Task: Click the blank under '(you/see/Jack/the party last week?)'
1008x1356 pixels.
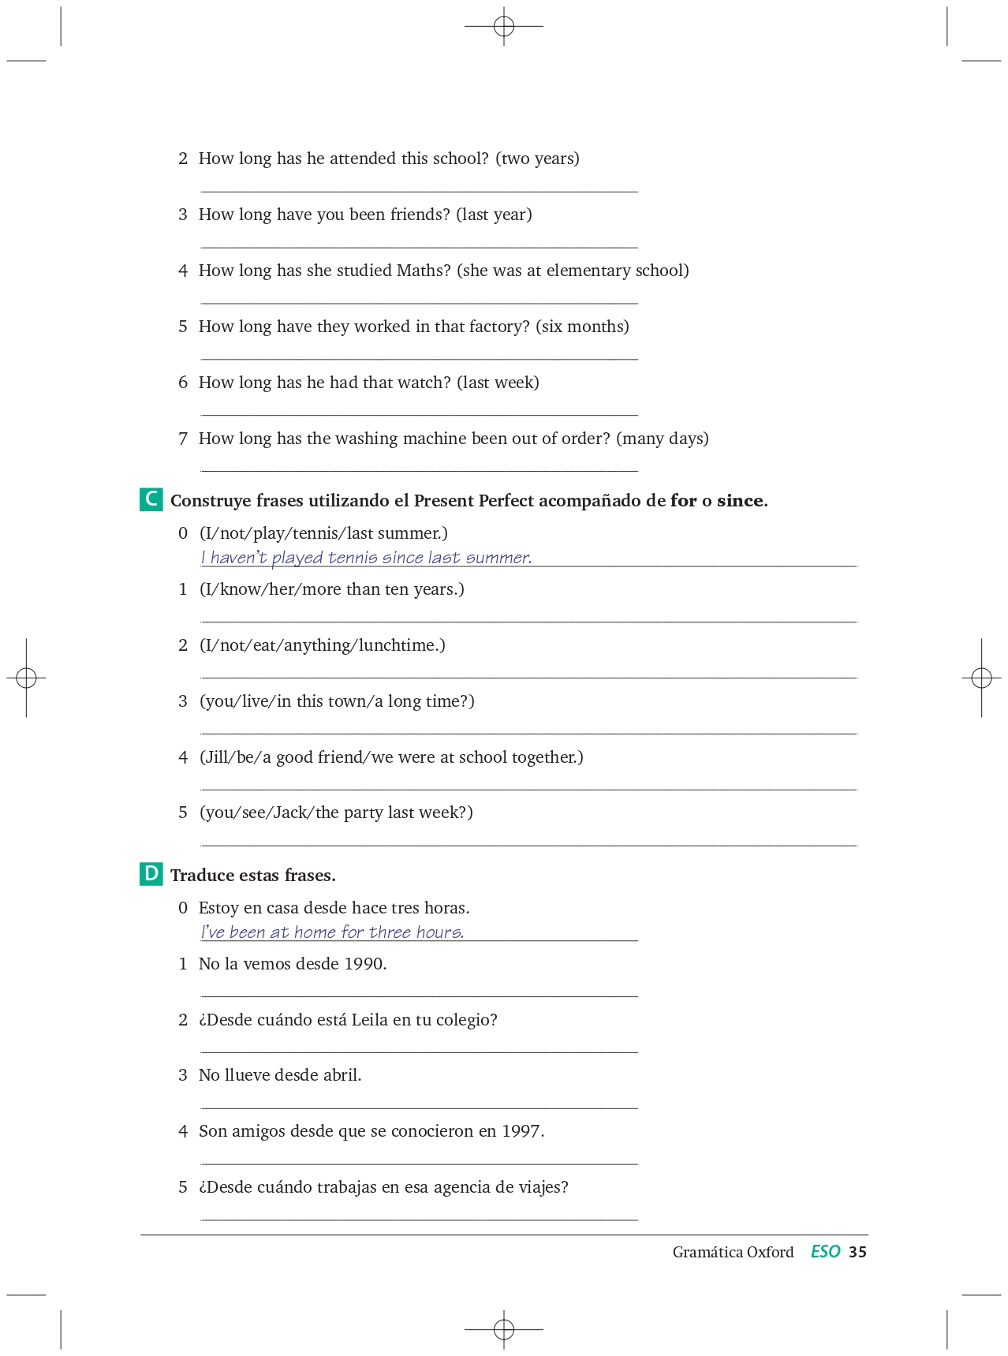Action: (529, 845)
